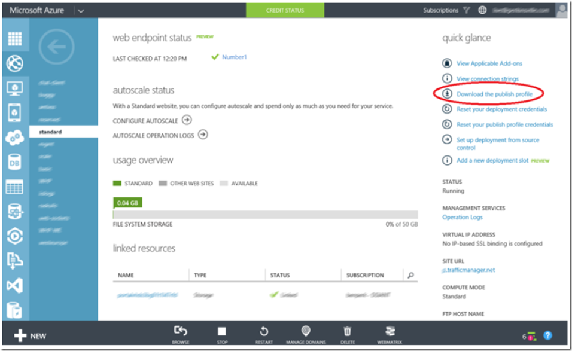Open Virtual Machines monitor icon in sidebar
The width and height of the screenshot is (572, 351).
[x=14, y=88]
